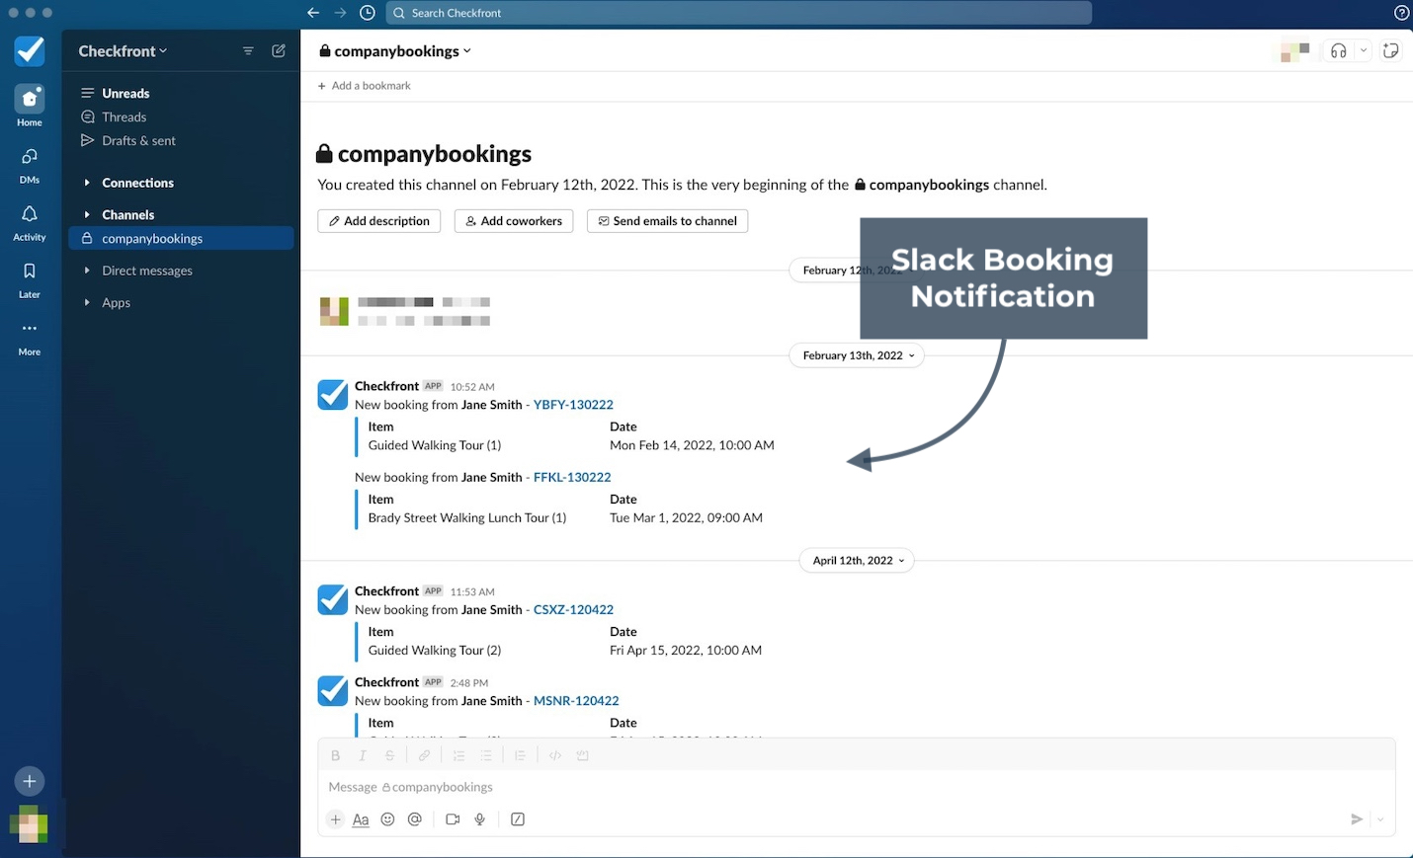Toggle italic formatting in composer
Screen dimensions: 1413x858
pos(363,755)
